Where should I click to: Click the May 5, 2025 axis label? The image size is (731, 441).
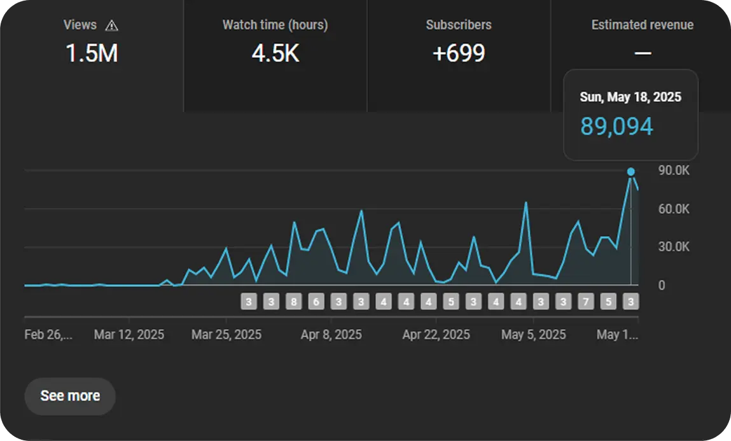click(533, 335)
